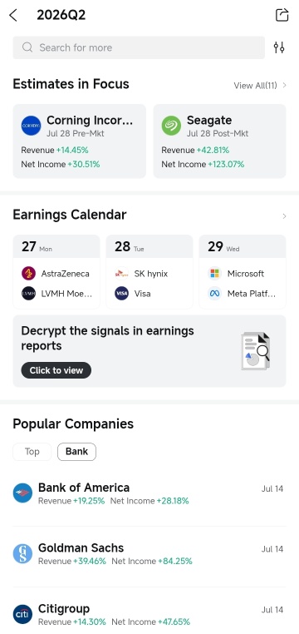Tap the Corning logo icon
Viewport: 299px width, 634px height.
tap(31, 126)
